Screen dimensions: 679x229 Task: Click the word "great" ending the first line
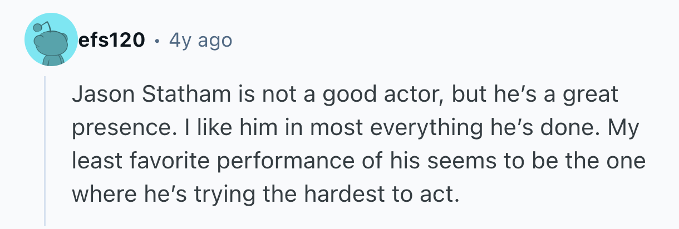pyautogui.click(x=592, y=95)
